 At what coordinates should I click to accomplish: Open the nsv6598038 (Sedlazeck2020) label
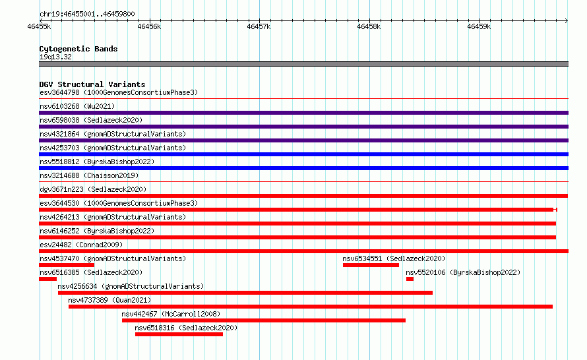click(91, 120)
